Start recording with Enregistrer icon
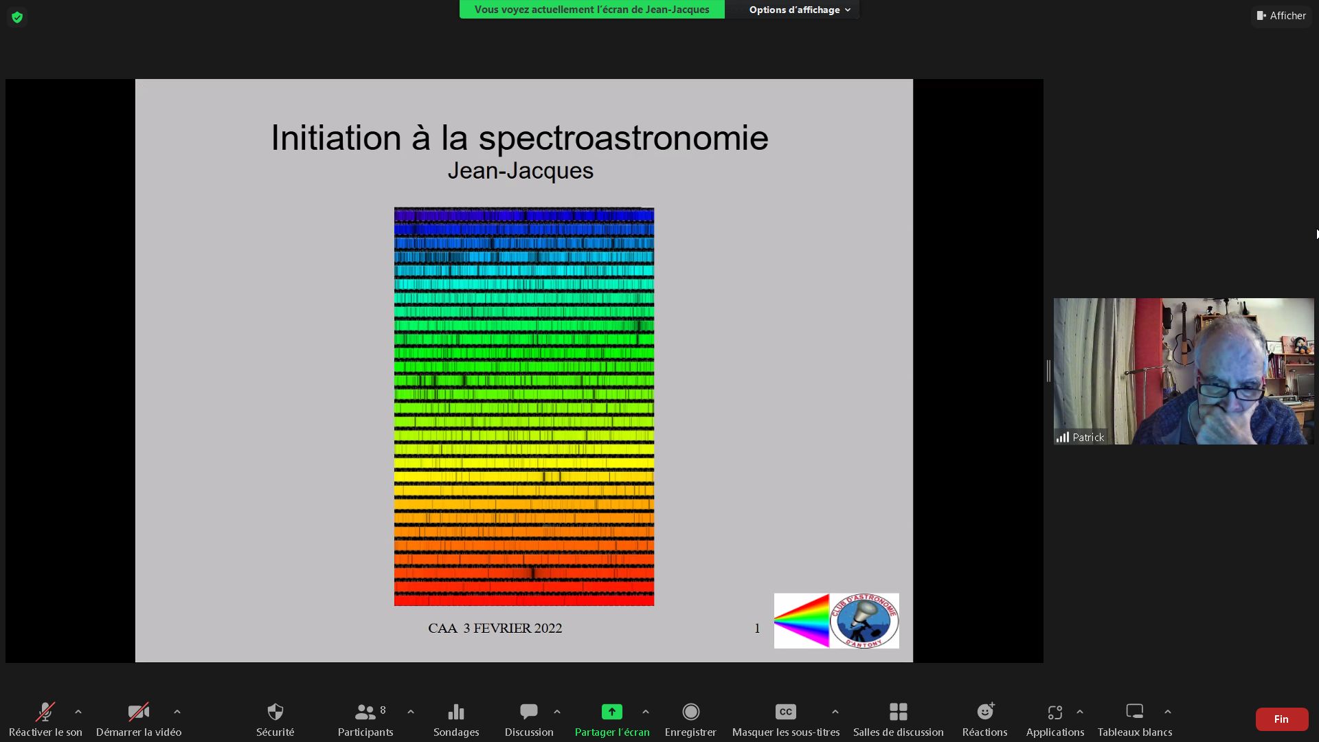This screenshot has height=742, width=1319. tap(691, 712)
